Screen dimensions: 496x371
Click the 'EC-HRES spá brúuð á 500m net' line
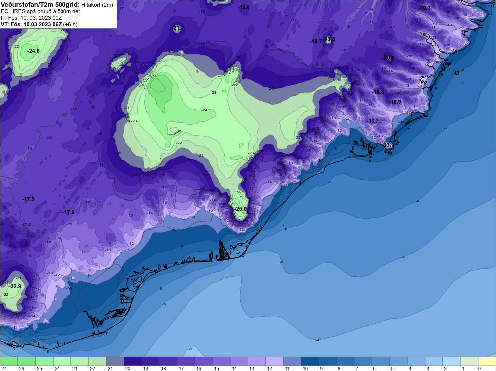click(x=41, y=11)
